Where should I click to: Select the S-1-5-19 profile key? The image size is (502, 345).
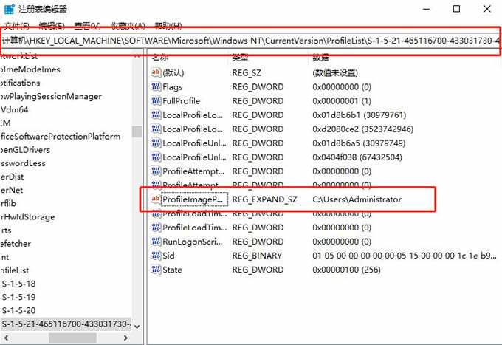pyautogui.click(x=19, y=297)
